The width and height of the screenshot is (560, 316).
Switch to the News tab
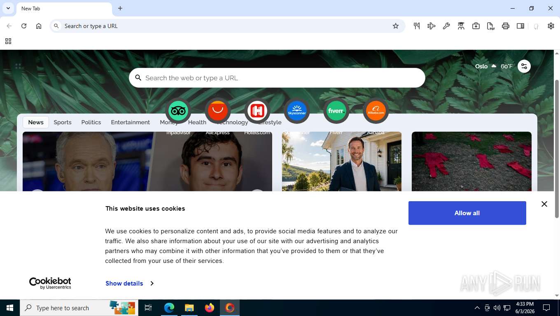(x=36, y=122)
